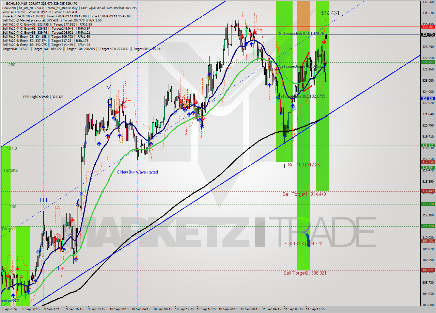
Task: Click the red 309.722 price tag
Action: 428,241
